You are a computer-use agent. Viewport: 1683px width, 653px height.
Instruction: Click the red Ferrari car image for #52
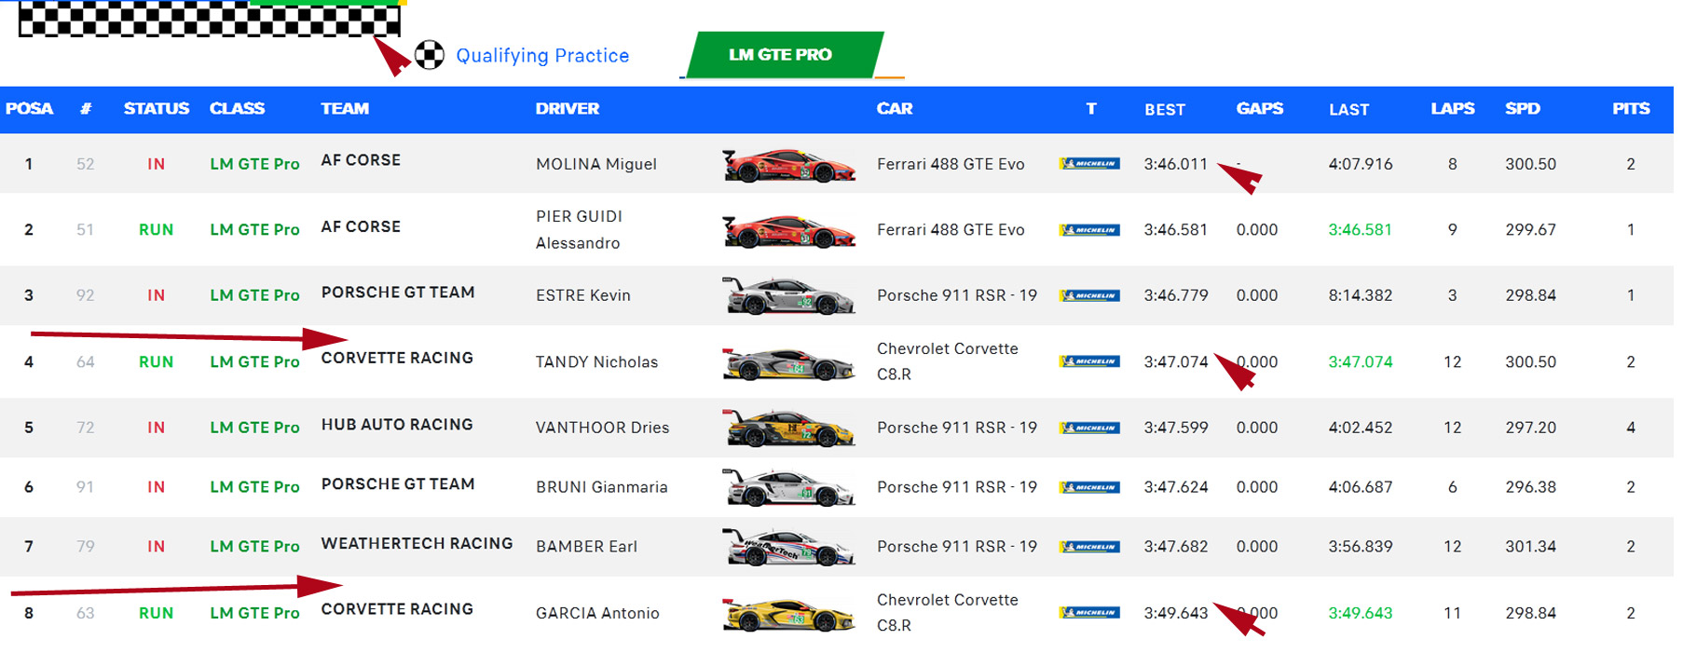[x=788, y=165]
